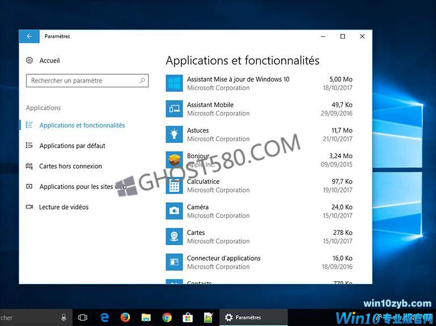This screenshot has width=436, height=326.
Task: Click Calculatrice app icon
Action: pyautogui.click(x=175, y=185)
